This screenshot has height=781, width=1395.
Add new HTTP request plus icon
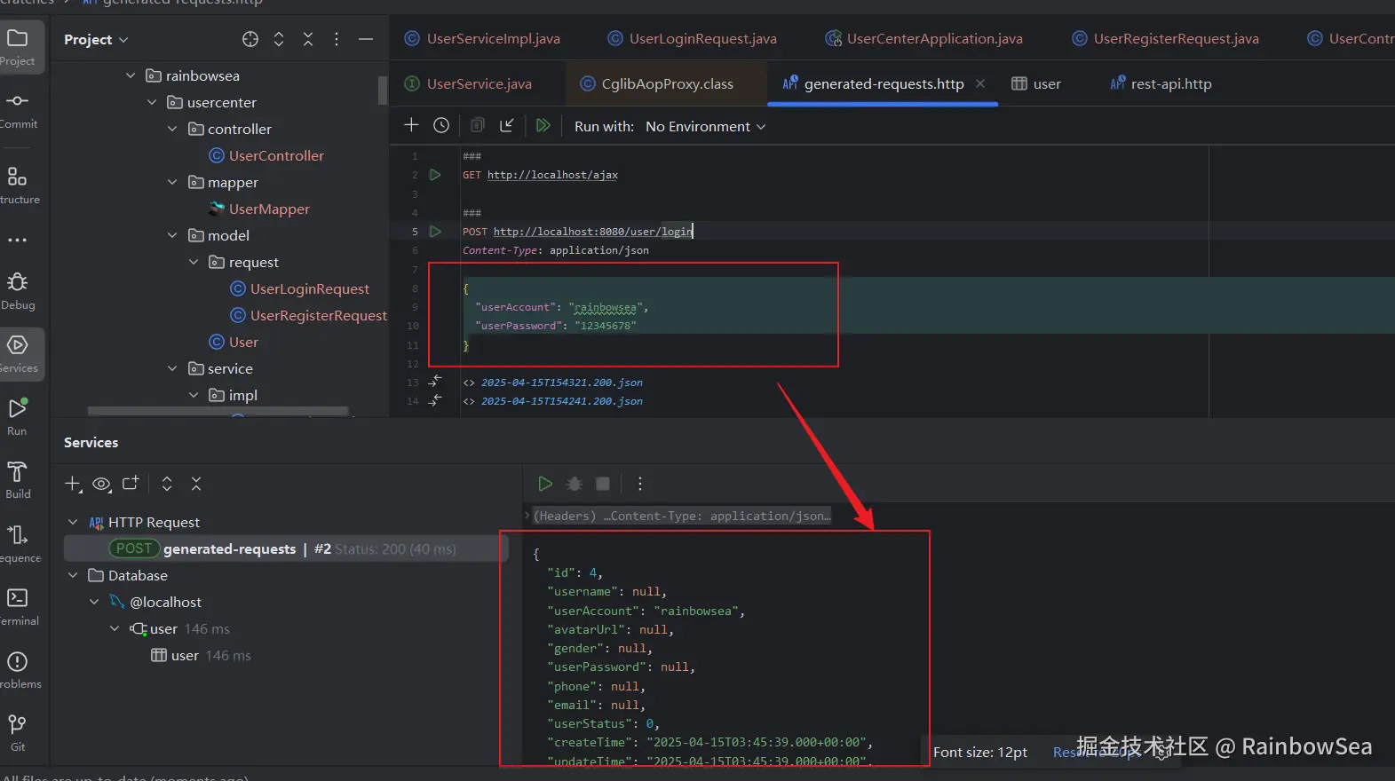tap(411, 125)
